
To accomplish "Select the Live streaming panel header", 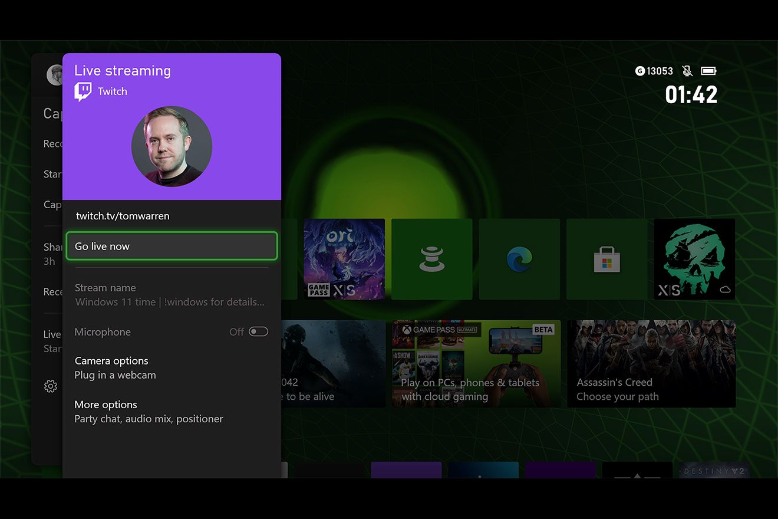I will (x=122, y=70).
